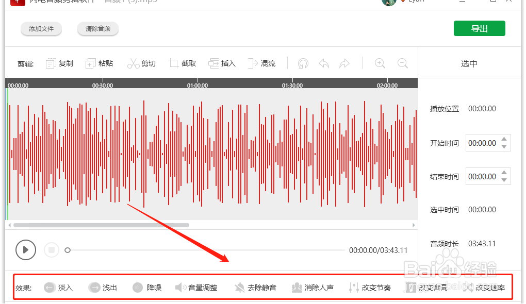Decrease 结束时间 with the down arrow
Screen dimensions: 526x304
pos(504,180)
